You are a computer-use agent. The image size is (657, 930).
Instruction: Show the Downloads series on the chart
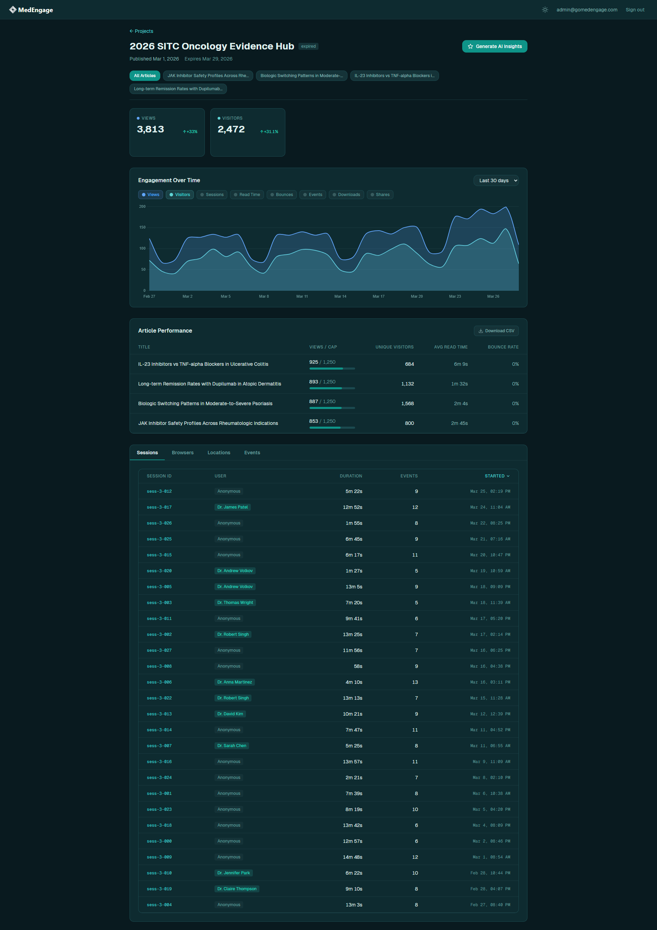pos(346,194)
